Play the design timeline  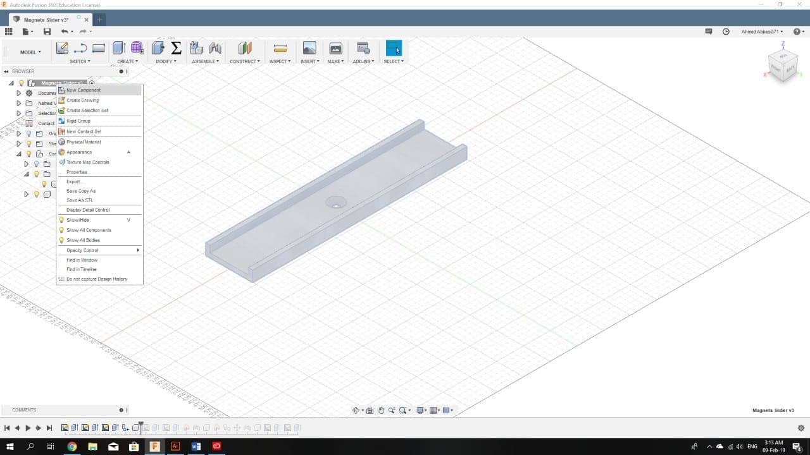click(28, 428)
